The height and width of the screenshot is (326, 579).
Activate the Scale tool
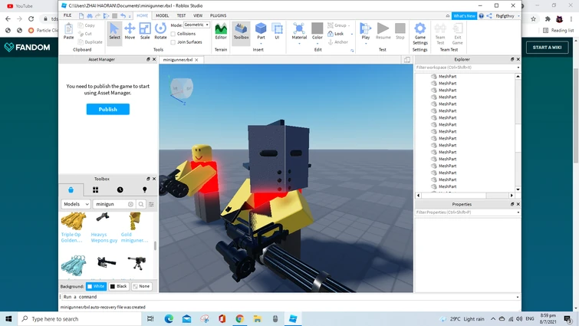pyautogui.click(x=145, y=31)
